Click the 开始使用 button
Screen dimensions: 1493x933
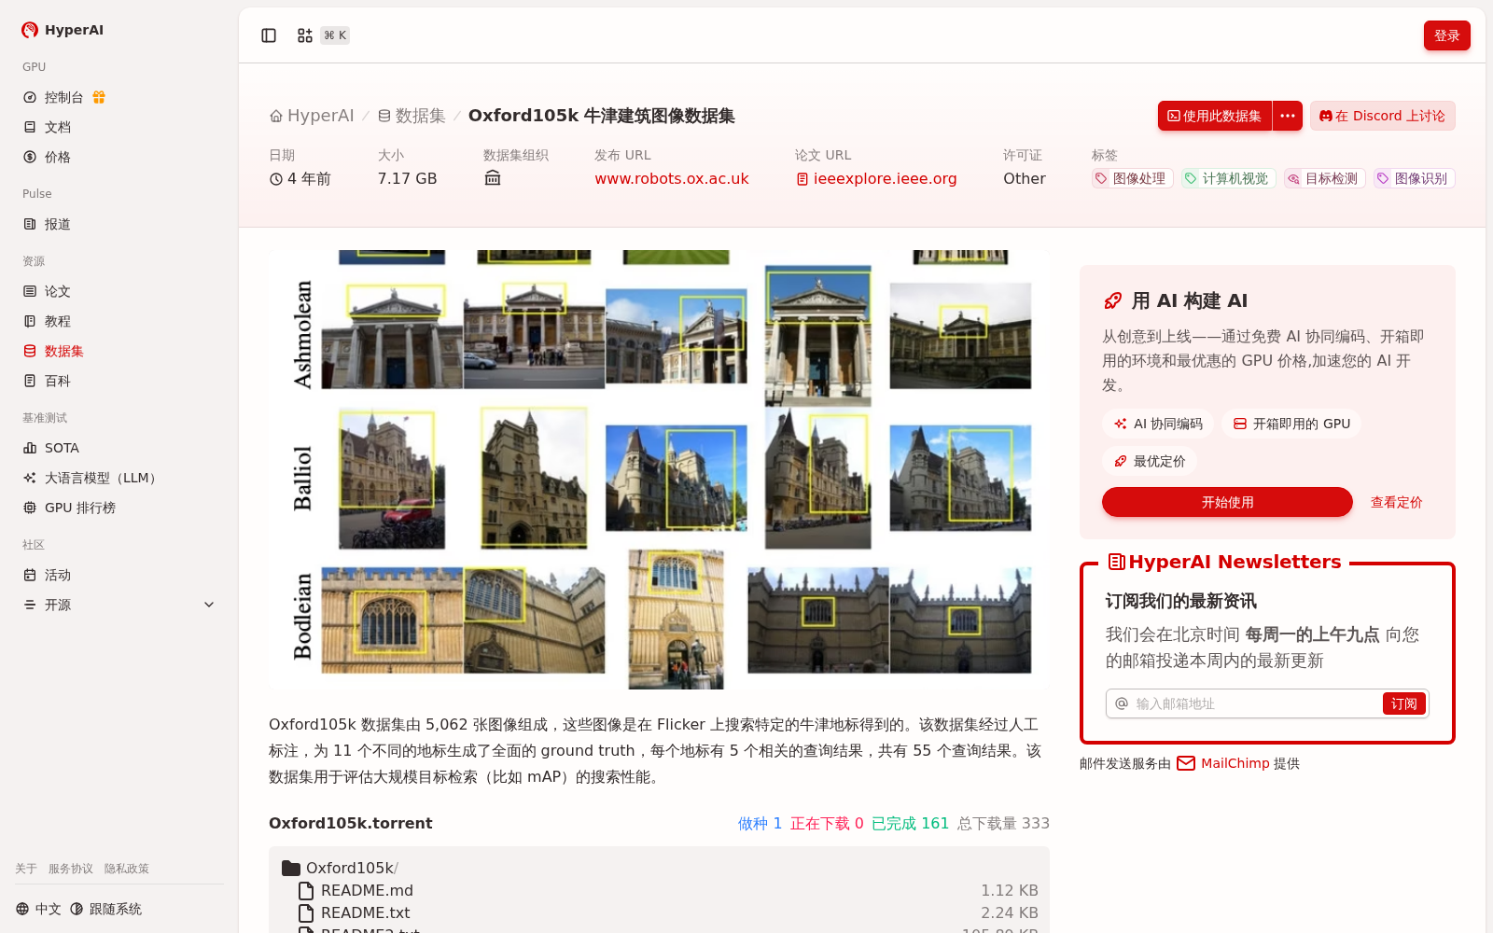click(x=1227, y=502)
